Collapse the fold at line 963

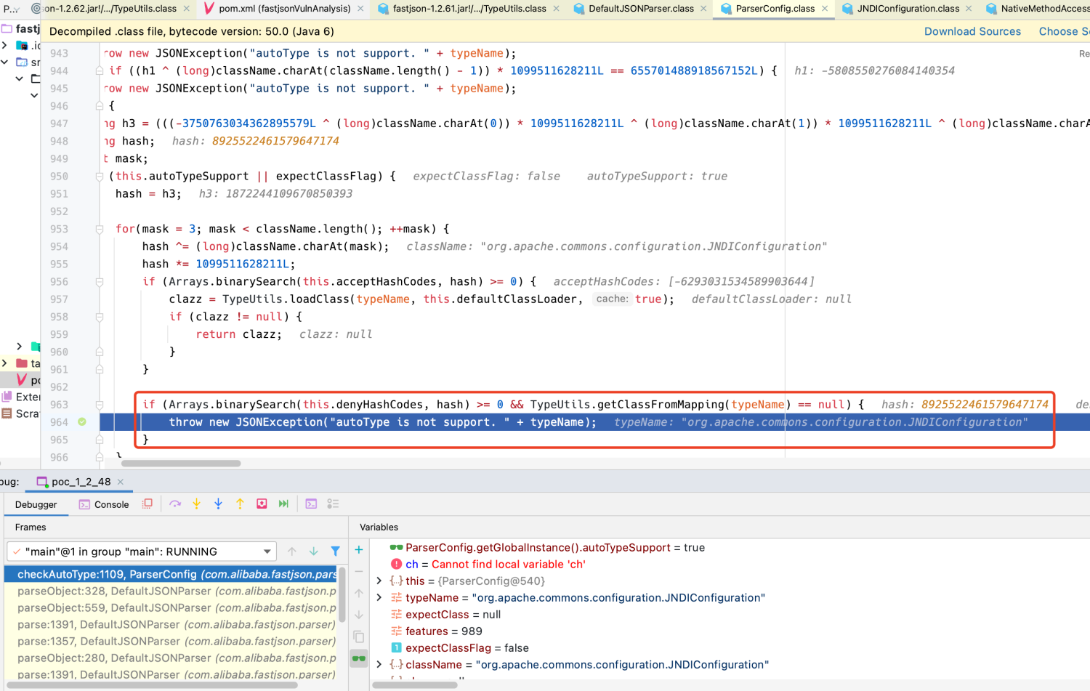[x=100, y=405]
